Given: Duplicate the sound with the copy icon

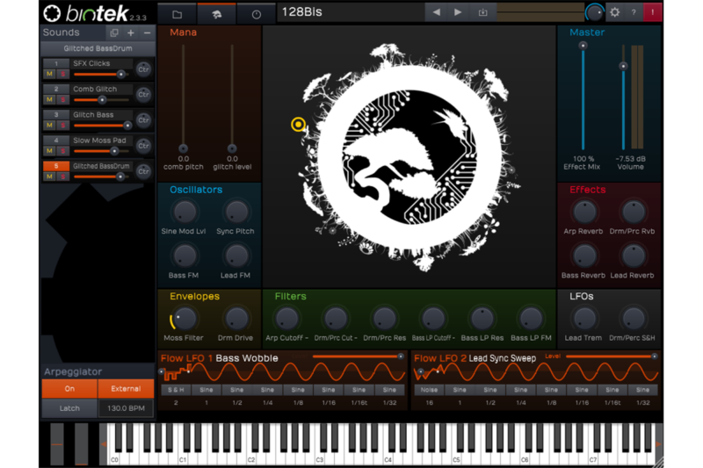Looking at the screenshot, I should pyautogui.click(x=114, y=32).
